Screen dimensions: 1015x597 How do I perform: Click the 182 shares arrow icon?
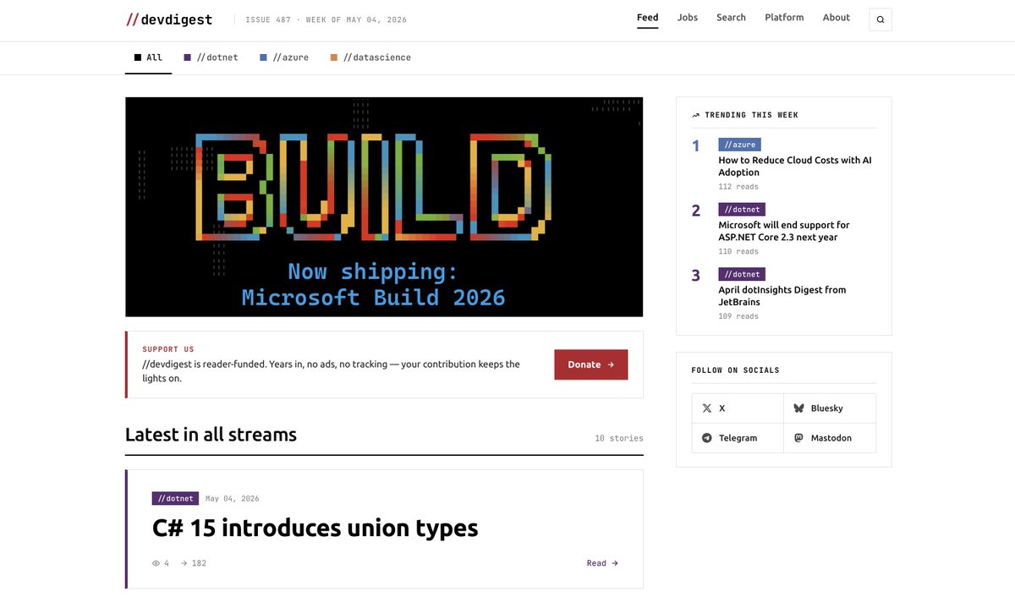[x=184, y=563]
